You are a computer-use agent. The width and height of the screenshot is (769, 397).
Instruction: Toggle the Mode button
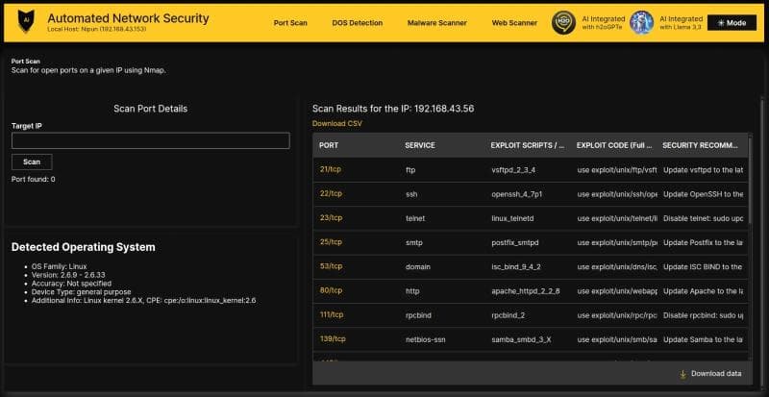(732, 22)
